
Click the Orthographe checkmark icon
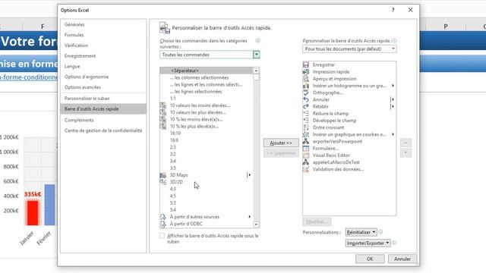click(x=306, y=93)
